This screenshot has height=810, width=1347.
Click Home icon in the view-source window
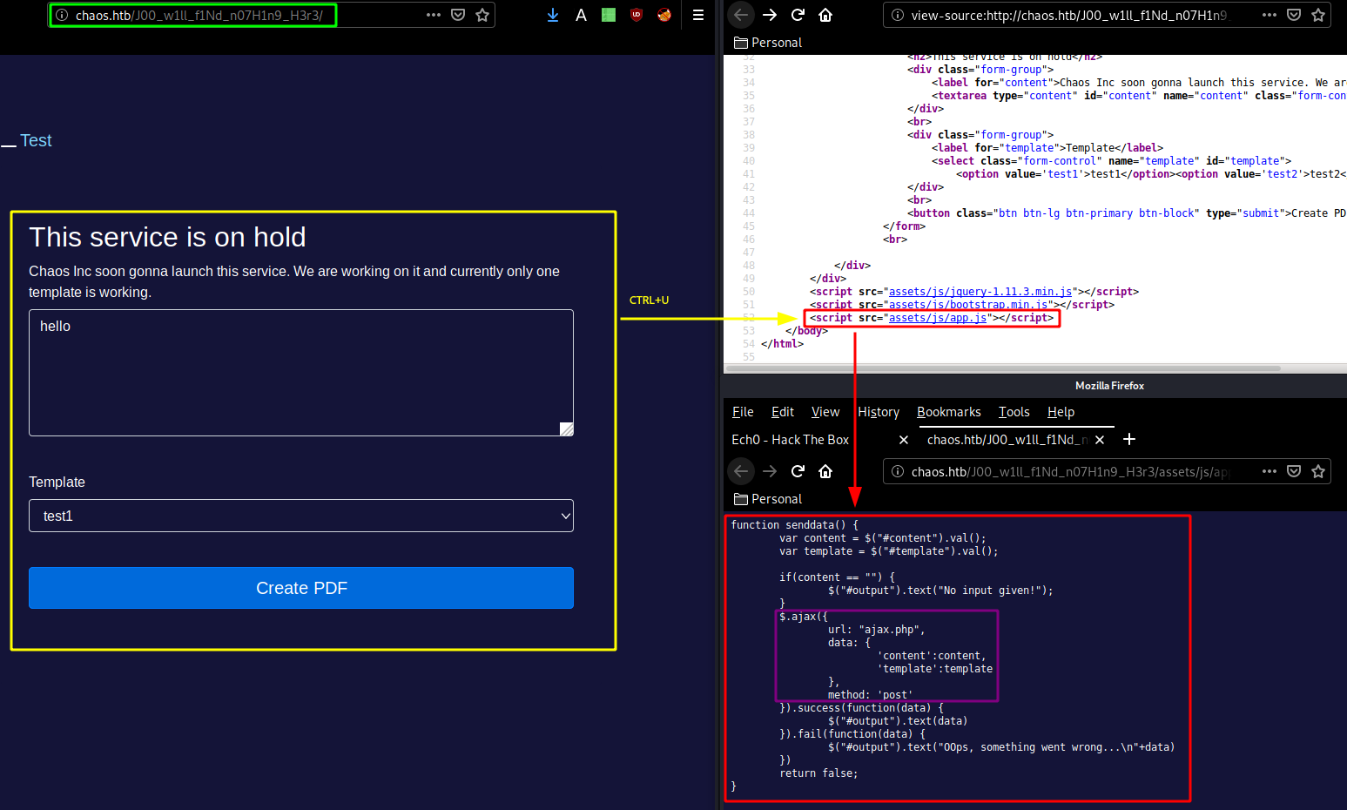click(x=825, y=15)
